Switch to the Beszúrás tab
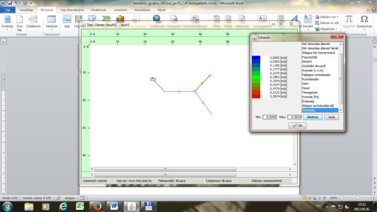The width and height of the screenshot is (377, 212). coord(47,10)
